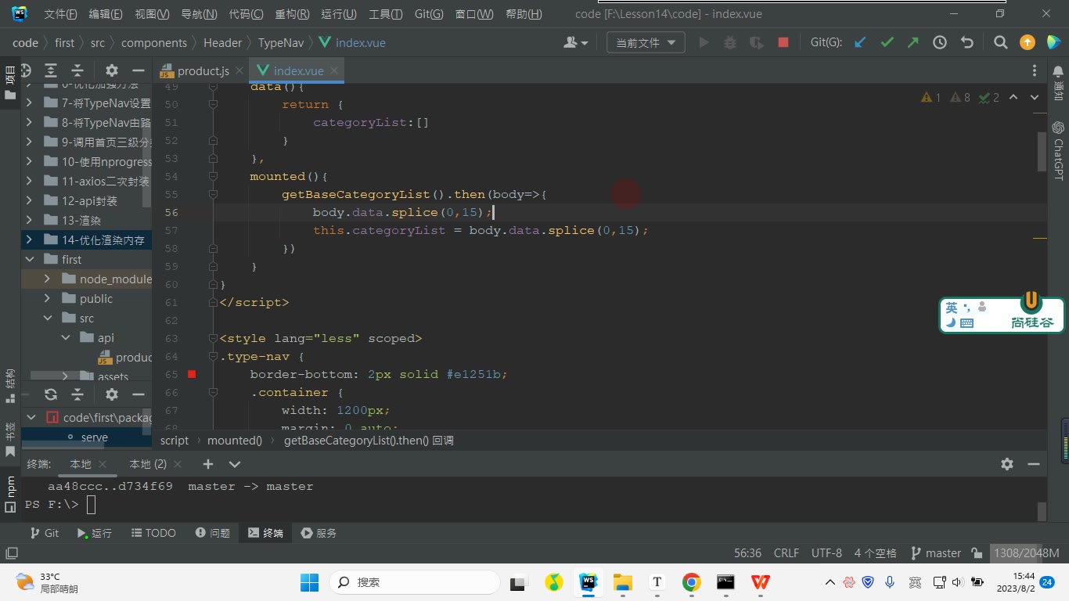Click the master branch widget
This screenshot has width=1069, height=601.
[936, 553]
